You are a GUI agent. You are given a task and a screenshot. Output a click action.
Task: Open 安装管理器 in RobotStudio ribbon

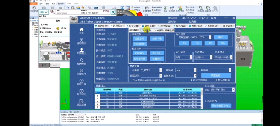(147, 9)
